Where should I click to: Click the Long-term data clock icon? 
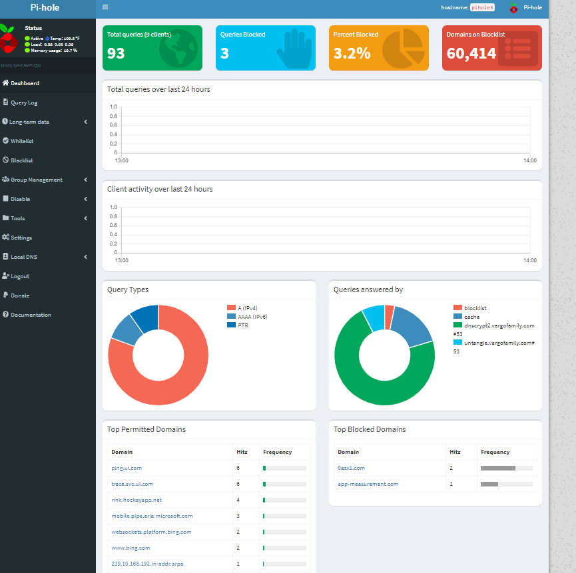point(5,121)
